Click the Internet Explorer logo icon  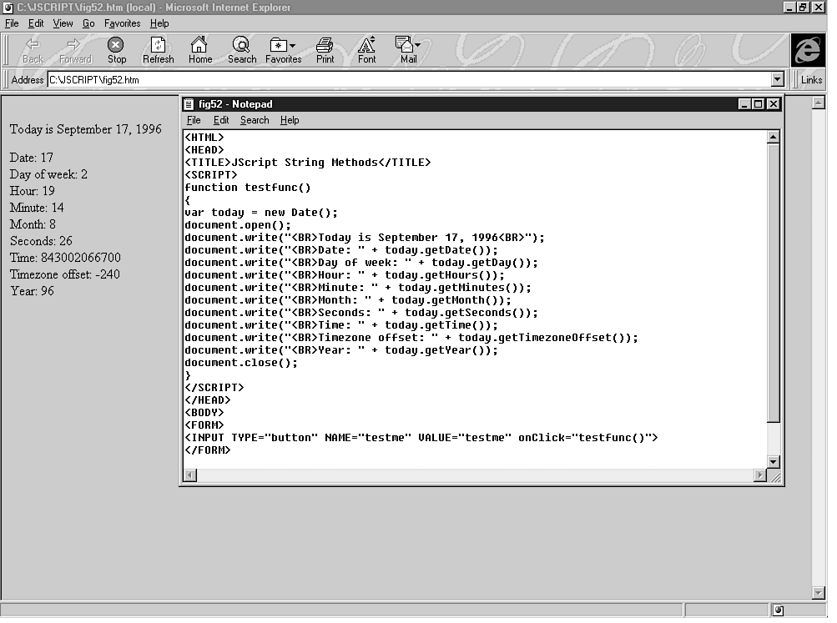coord(807,51)
